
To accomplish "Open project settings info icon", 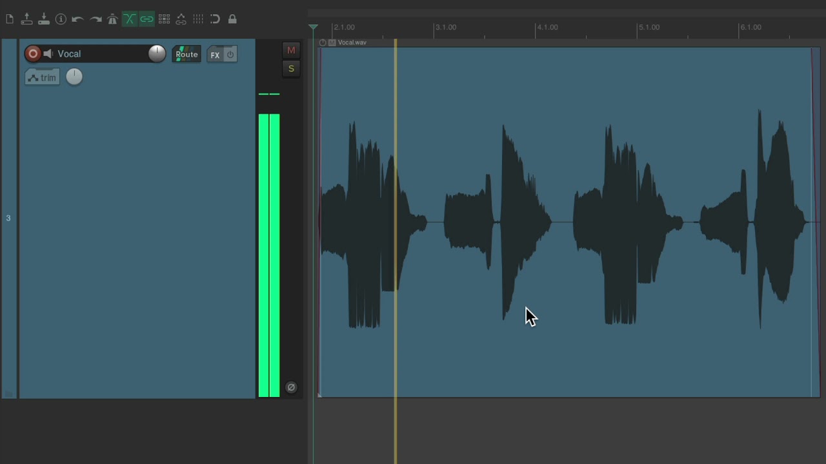I will click(61, 19).
